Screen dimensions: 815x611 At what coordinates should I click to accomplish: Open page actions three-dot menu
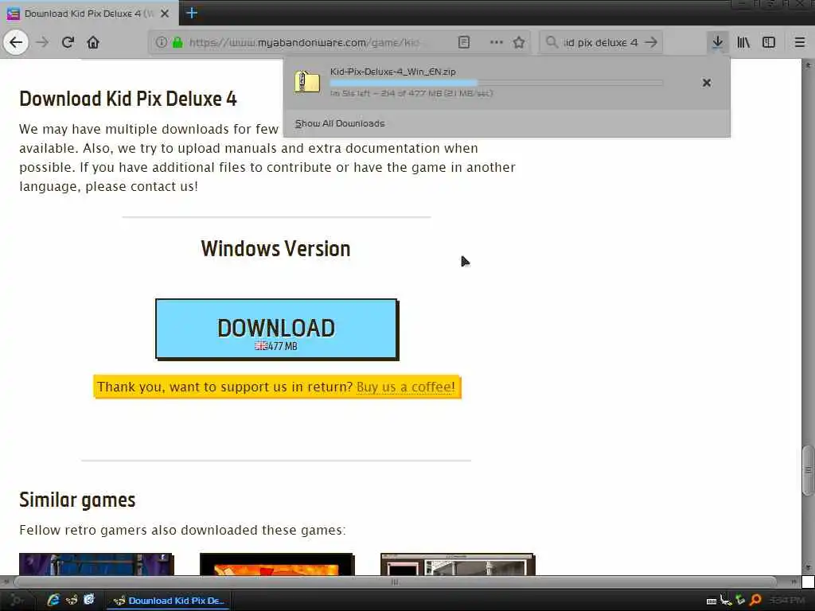(497, 42)
